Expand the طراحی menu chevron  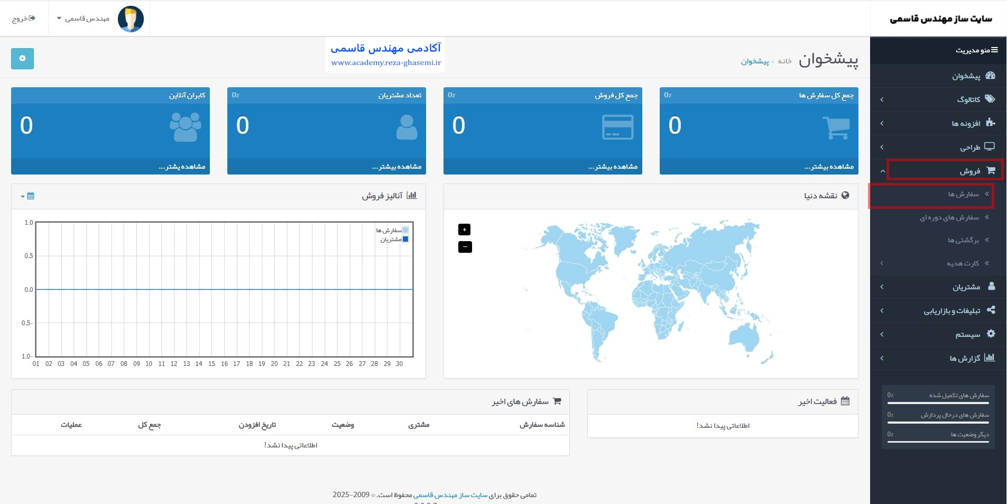click(x=882, y=147)
